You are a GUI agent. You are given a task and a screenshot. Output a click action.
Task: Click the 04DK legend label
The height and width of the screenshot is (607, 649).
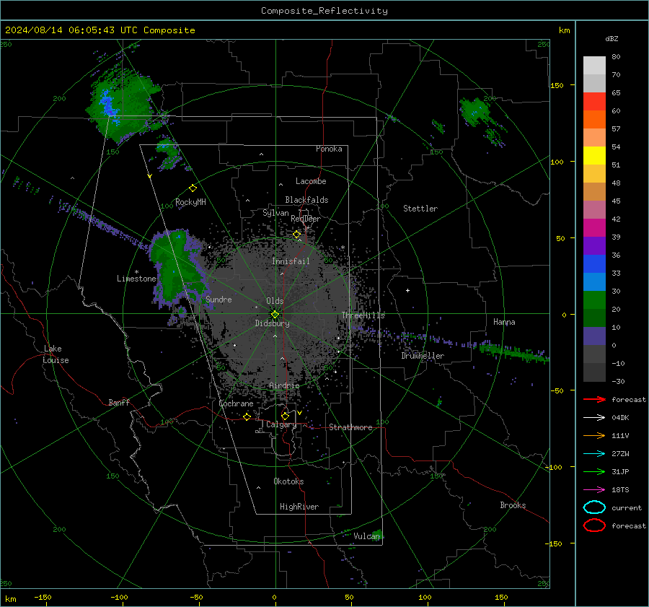coord(620,418)
